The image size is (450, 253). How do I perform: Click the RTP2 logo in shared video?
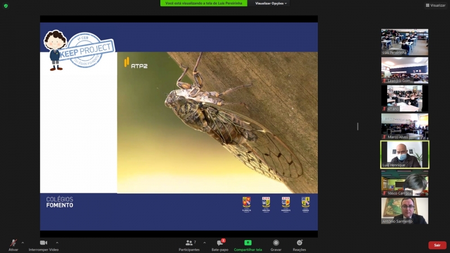[136, 63]
